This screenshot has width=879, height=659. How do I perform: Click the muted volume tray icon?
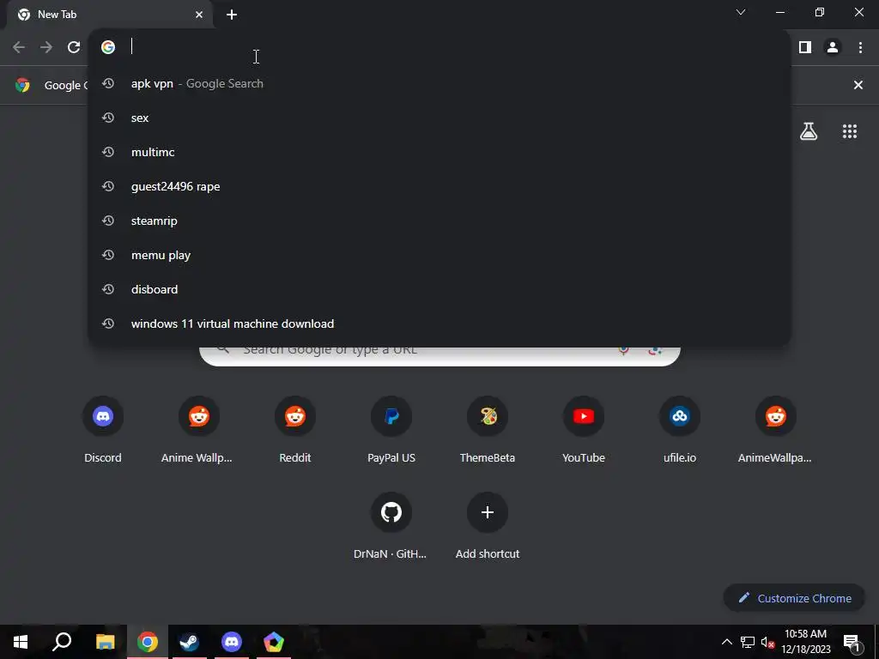click(767, 642)
